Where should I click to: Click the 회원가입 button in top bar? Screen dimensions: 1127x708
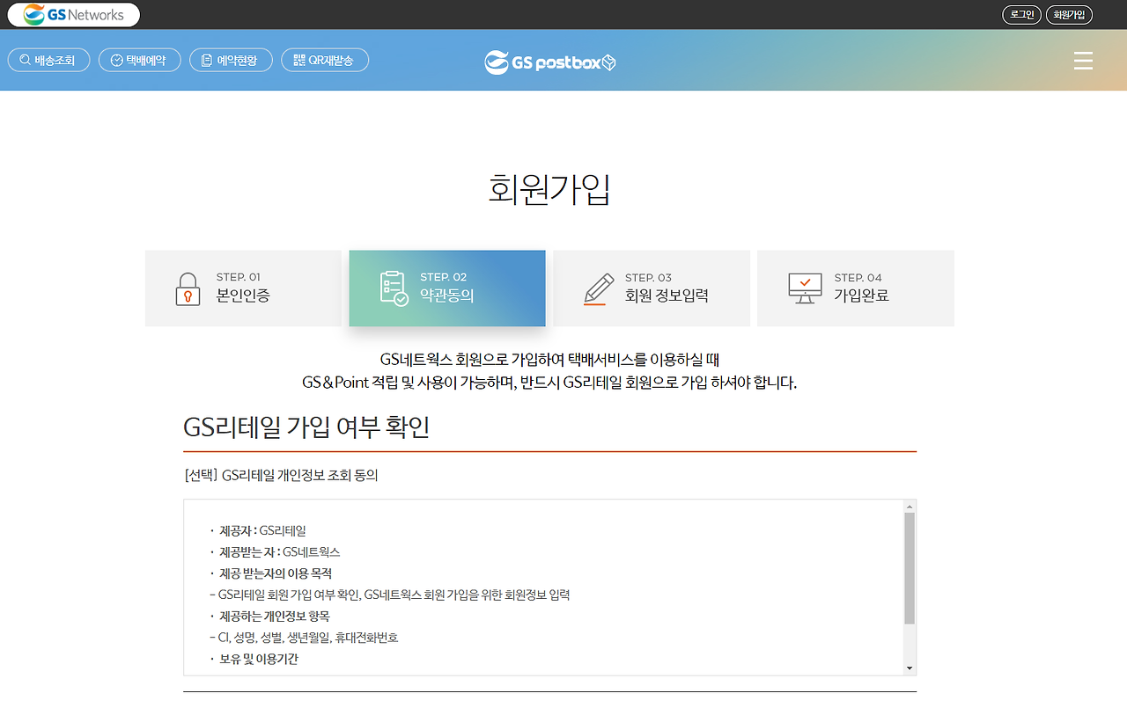[1069, 15]
